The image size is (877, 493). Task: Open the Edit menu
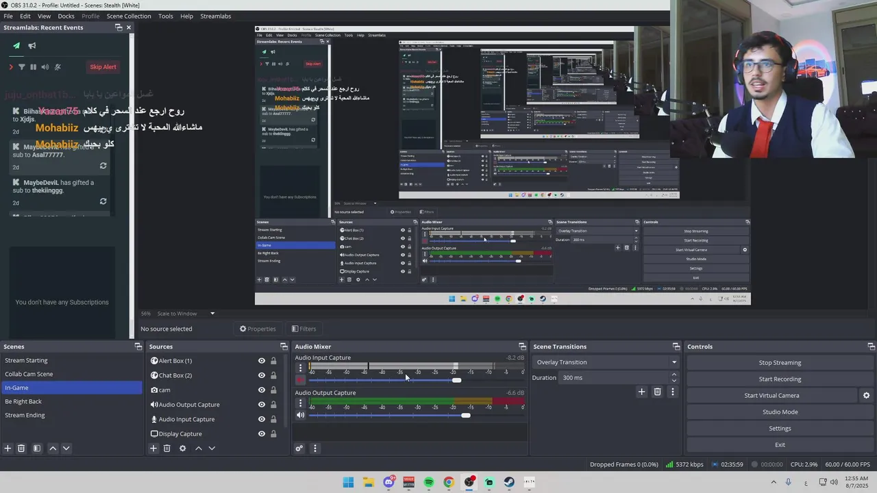(x=25, y=16)
